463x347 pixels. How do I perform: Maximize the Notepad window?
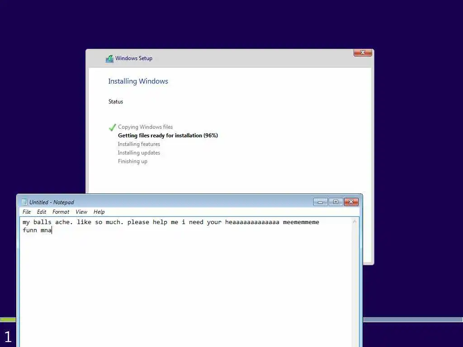tap(336, 202)
